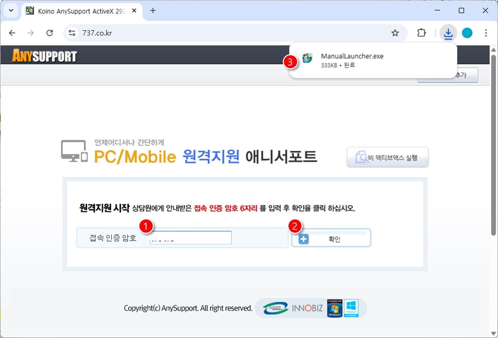Reload the 737.co.kr page
The width and height of the screenshot is (498, 338).
49,33
